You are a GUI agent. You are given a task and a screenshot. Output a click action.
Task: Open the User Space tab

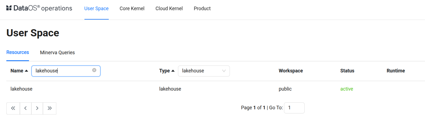[x=96, y=9]
